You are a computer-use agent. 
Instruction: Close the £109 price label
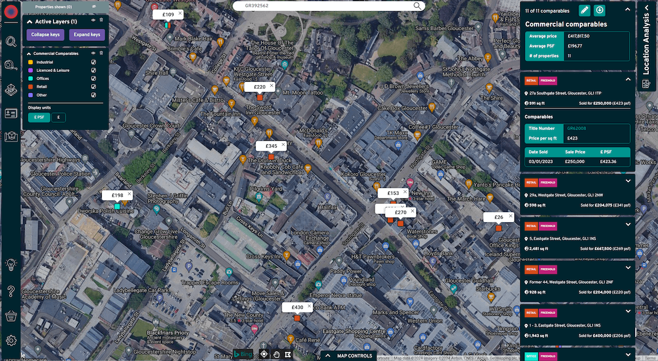[180, 13]
